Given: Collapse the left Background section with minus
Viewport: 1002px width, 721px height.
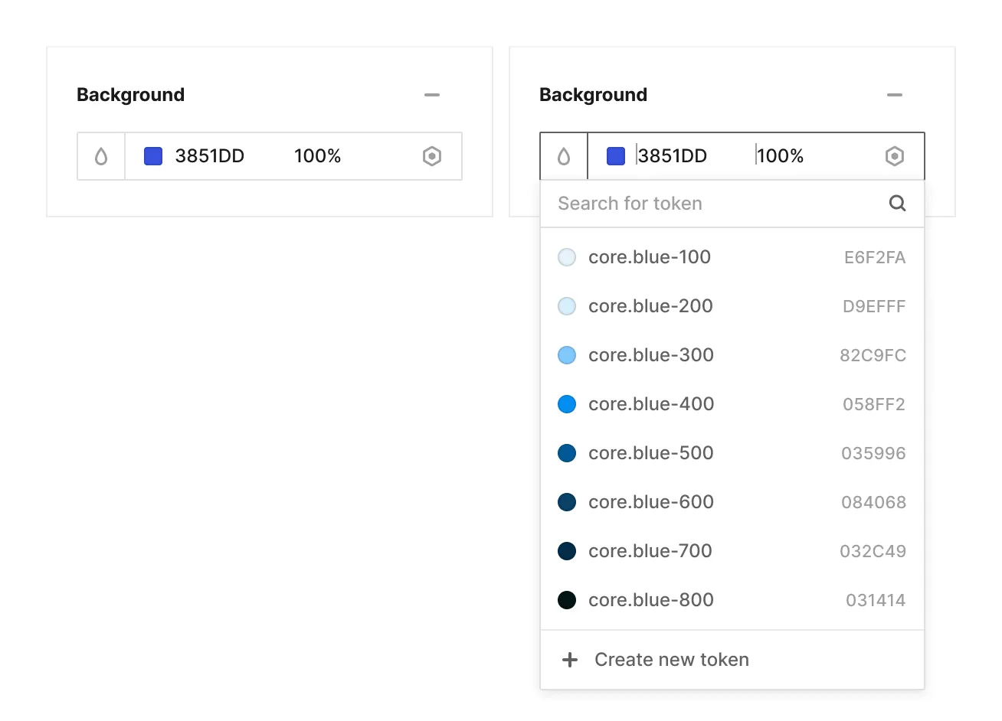Looking at the screenshot, I should [432, 95].
